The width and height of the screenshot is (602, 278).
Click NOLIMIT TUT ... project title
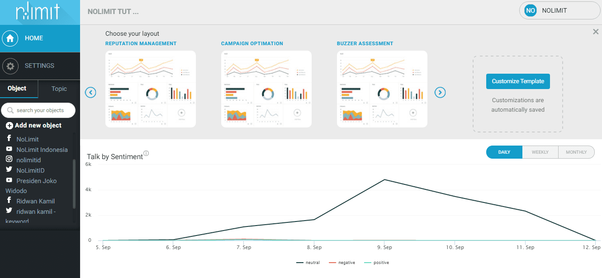click(x=113, y=12)
